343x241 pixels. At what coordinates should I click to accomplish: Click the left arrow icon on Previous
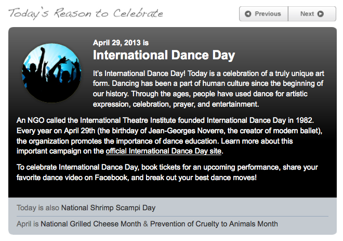[248, 14]
